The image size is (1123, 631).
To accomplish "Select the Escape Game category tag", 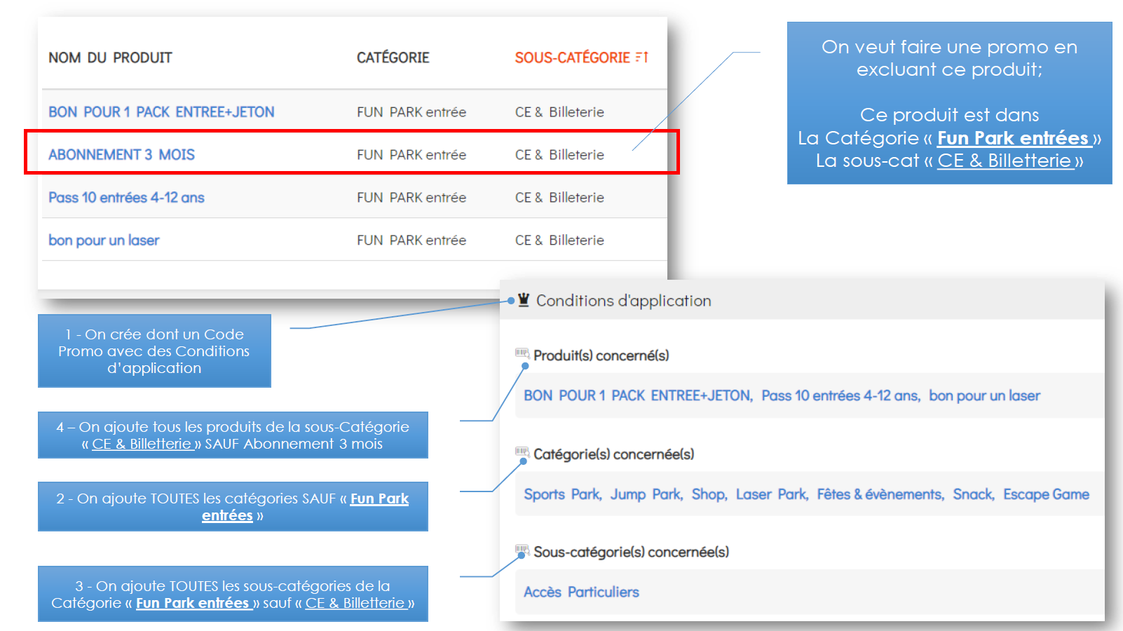I will 1046,495.
